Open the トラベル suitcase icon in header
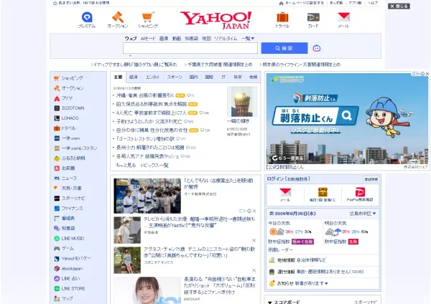This screenshot has height=304, width=431. point(282,17)
